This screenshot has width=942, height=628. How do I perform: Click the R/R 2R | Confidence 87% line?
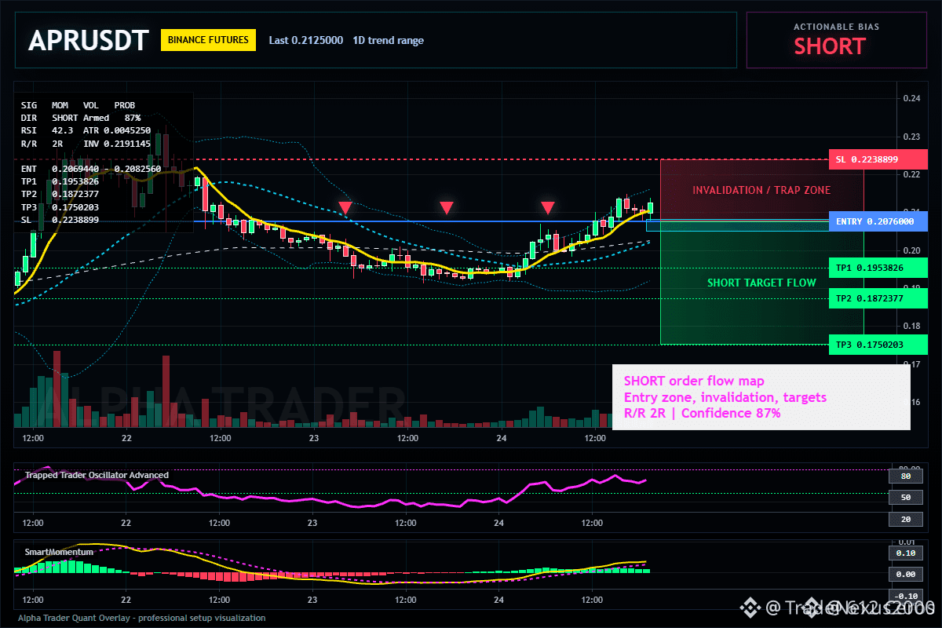tap(703, 413)
